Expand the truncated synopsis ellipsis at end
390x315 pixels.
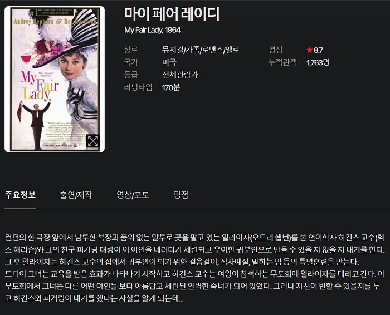[x=181, y=299]
